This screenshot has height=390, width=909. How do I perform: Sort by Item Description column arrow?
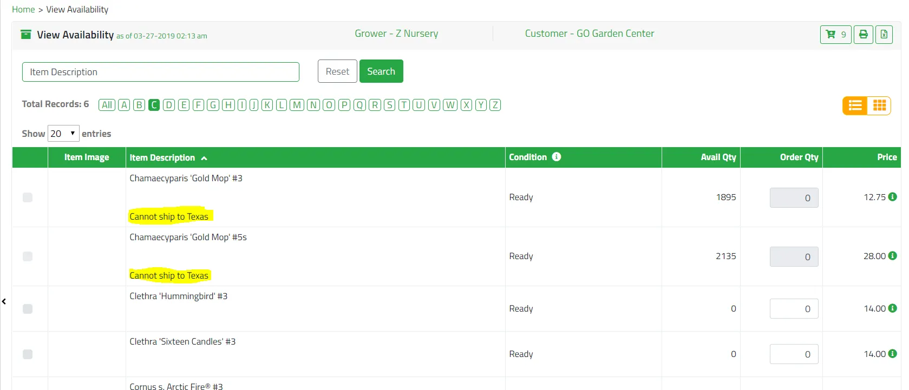(204, 158)
